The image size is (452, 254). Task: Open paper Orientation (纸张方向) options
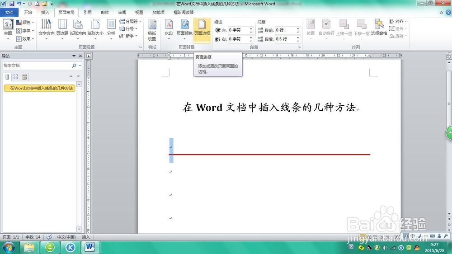[78, 30]
